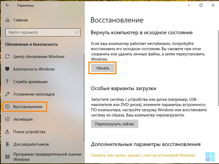Select the Безопасность Windows shield icon
The width and height of the screenshot is (219, 164).
click(x=8, y=69)
